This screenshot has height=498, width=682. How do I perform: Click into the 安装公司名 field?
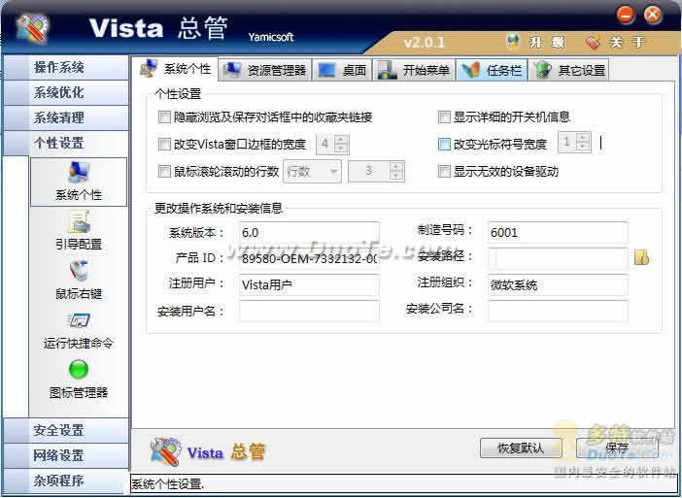click(558, 311)
